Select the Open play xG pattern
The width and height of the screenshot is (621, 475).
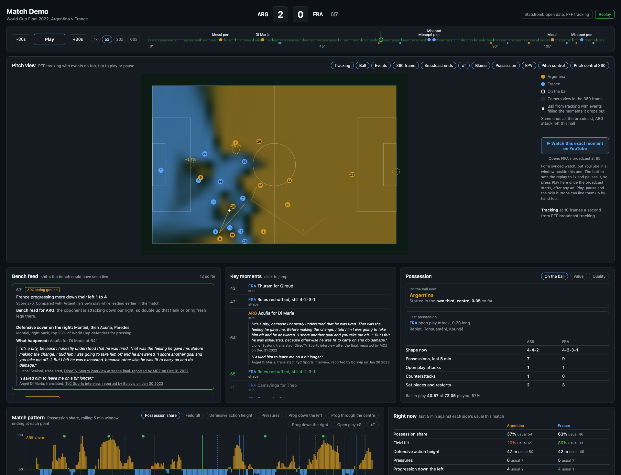(x=349, y=425)
